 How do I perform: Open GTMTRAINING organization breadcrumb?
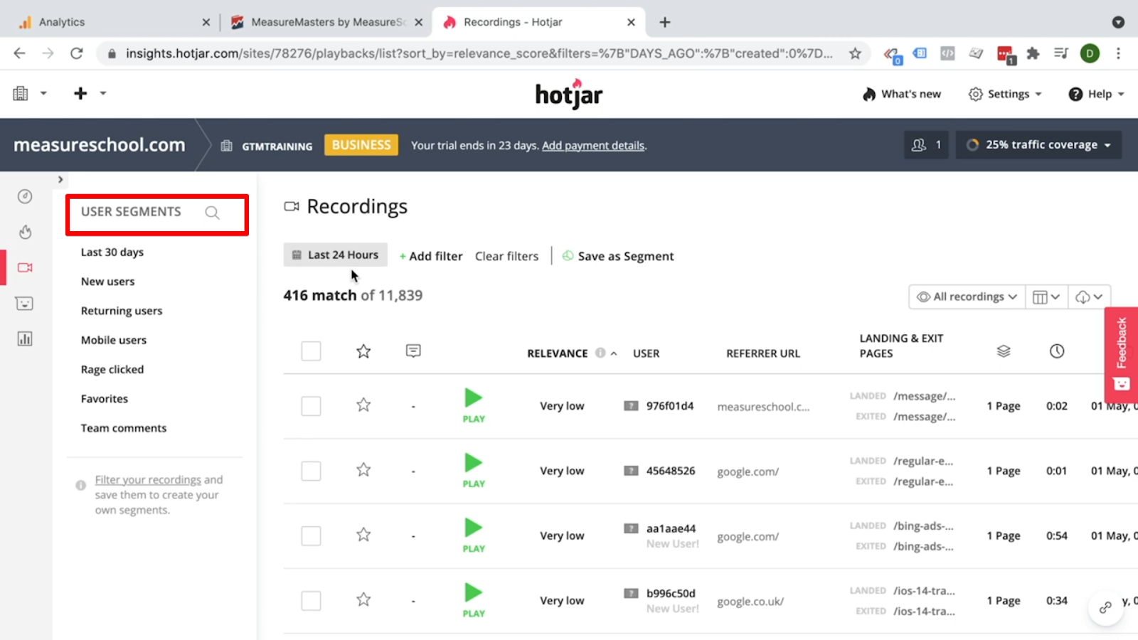[267, 146]
